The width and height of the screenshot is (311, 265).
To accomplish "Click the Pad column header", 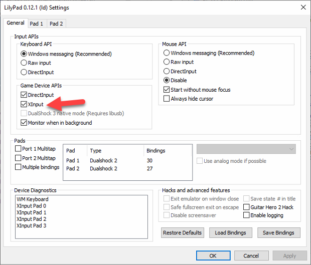I will pyautogui.click(x=75, y=151).
